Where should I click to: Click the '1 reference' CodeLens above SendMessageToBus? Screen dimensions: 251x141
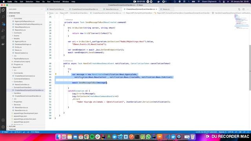point(69,20)
